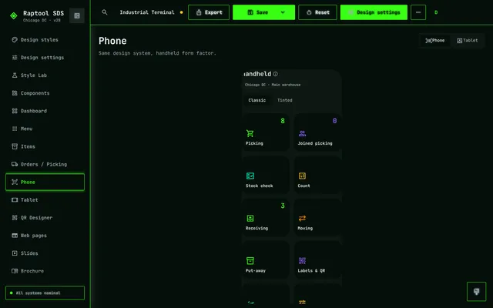Select the Stock check tile icon
Image resolution: width=493 pixels, height=308 pixels.
coord(250,176)
